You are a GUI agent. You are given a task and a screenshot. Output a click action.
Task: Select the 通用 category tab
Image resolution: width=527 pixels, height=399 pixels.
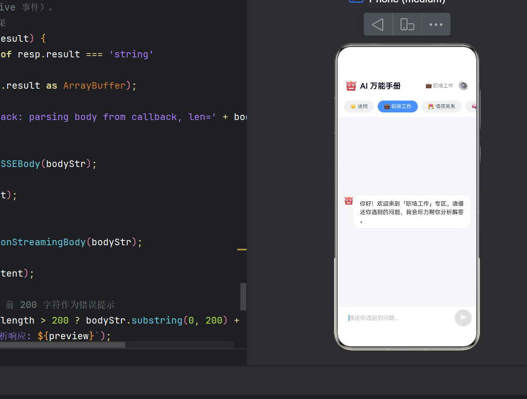(359, 106)
